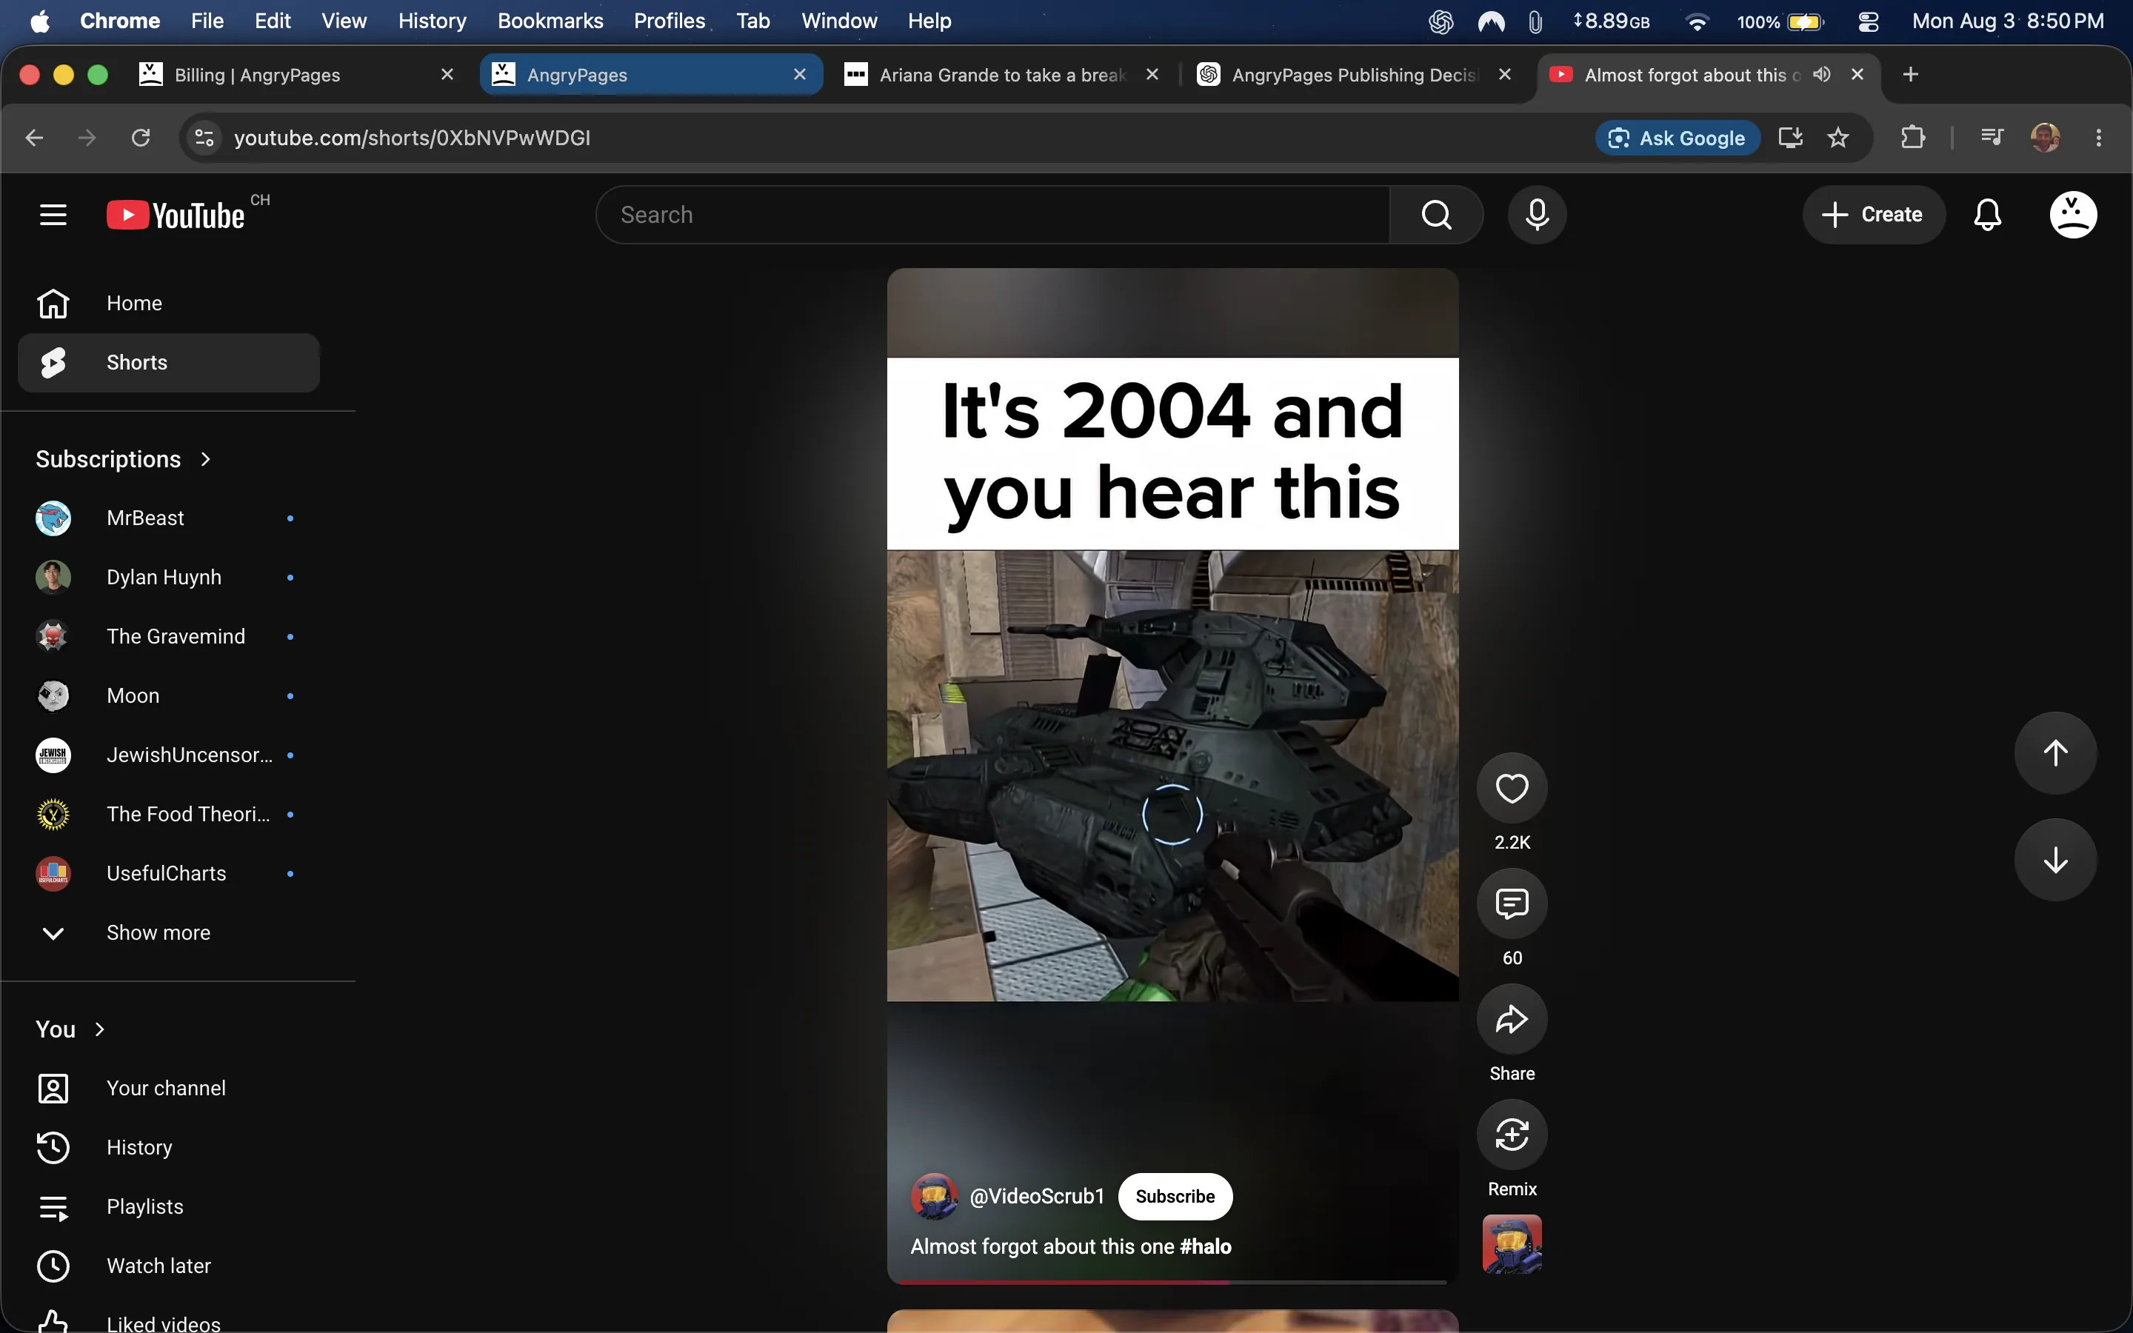Open the Home sidebar item
The image size is (2133, 1333).
pyautogui.click(x=168, y=304)
